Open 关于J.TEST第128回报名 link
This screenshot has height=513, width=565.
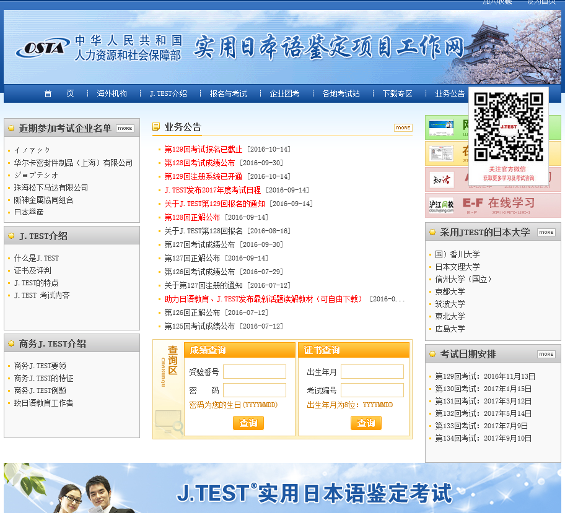point(204,231)
